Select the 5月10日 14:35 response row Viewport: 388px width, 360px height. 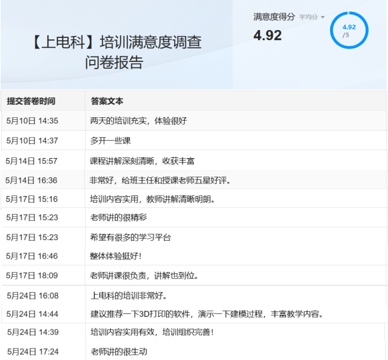194,121
